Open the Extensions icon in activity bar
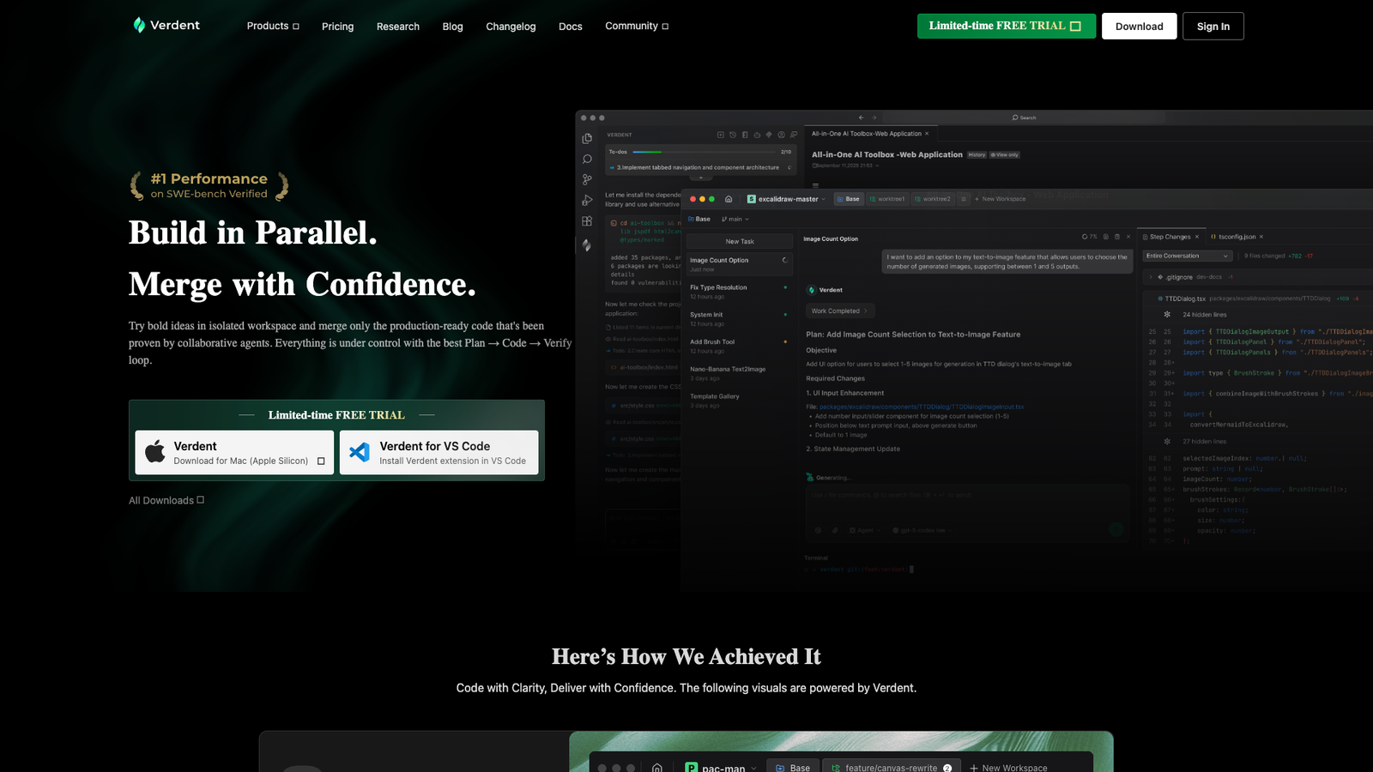Viewport: 1373px width, 772px height. click(x=587, y=220)
